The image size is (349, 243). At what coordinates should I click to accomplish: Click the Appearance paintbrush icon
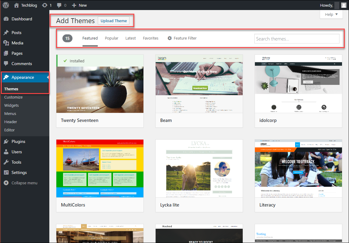click(x=6, y=77)
